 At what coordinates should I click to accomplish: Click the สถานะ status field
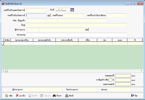[x=119, y=90]
